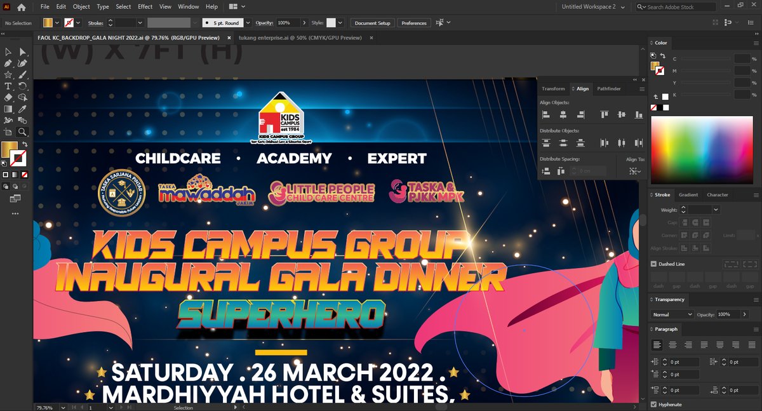Select the Star shape tool
This screenshot has height=411, width=762.
coord(8,75)
